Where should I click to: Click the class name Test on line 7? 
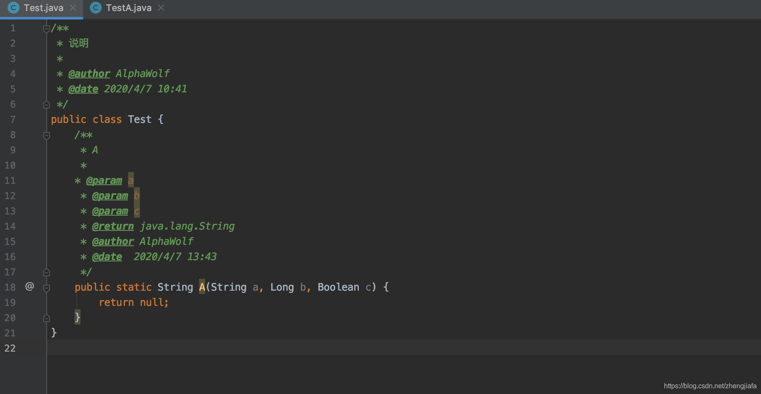(140, 119)
